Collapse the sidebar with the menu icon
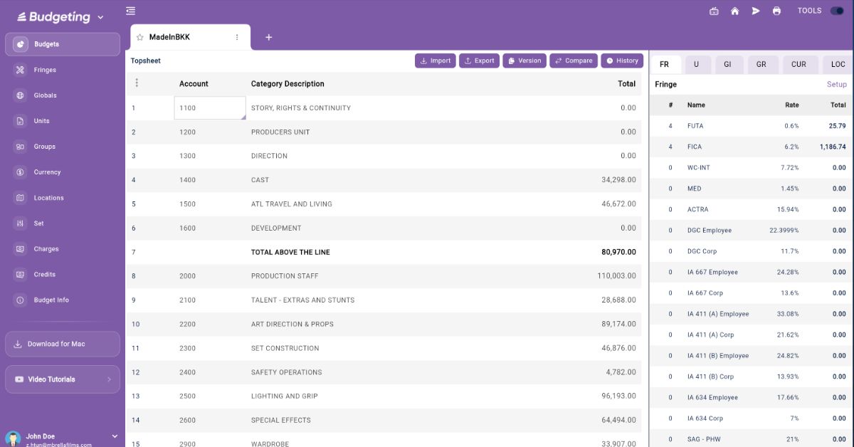854x447 pixels. (130, 11)
